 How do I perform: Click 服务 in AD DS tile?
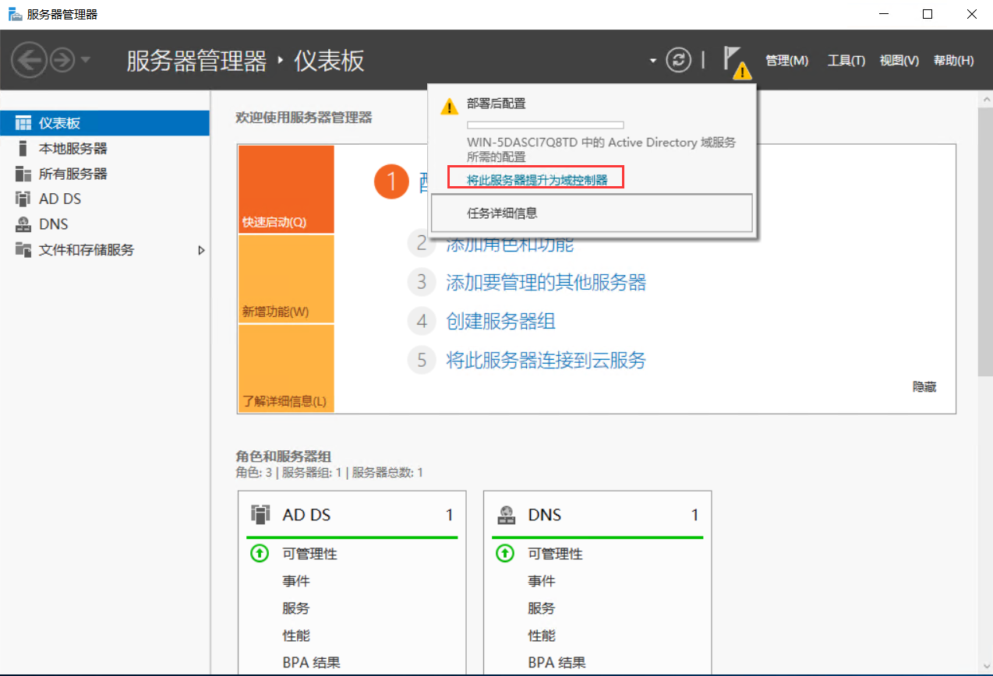(295, 608)
